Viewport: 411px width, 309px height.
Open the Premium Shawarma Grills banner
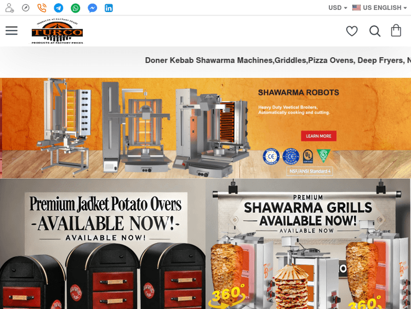tap(308, 244)
